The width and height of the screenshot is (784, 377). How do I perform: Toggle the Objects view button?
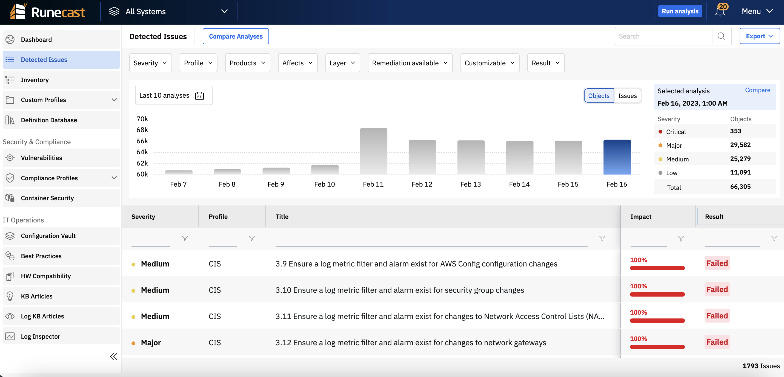pyautogui.click(x=598, y=95)
